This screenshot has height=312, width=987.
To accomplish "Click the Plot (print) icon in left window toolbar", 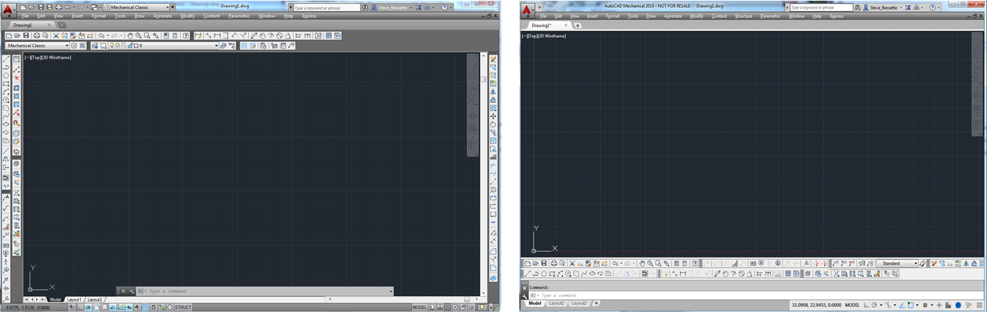I will [x=37, y=36].
